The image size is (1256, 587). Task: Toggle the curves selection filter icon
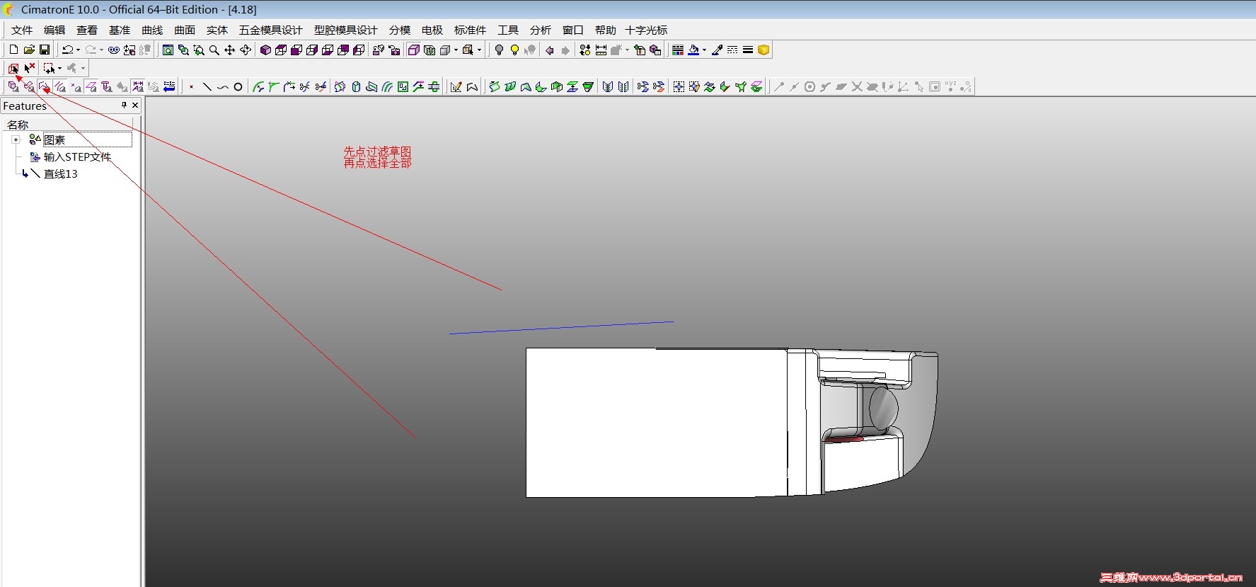point(60,87)
